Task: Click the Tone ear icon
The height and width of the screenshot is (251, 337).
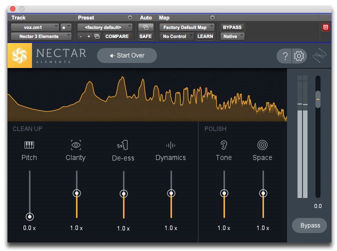Action: click(x=223, y=145)
